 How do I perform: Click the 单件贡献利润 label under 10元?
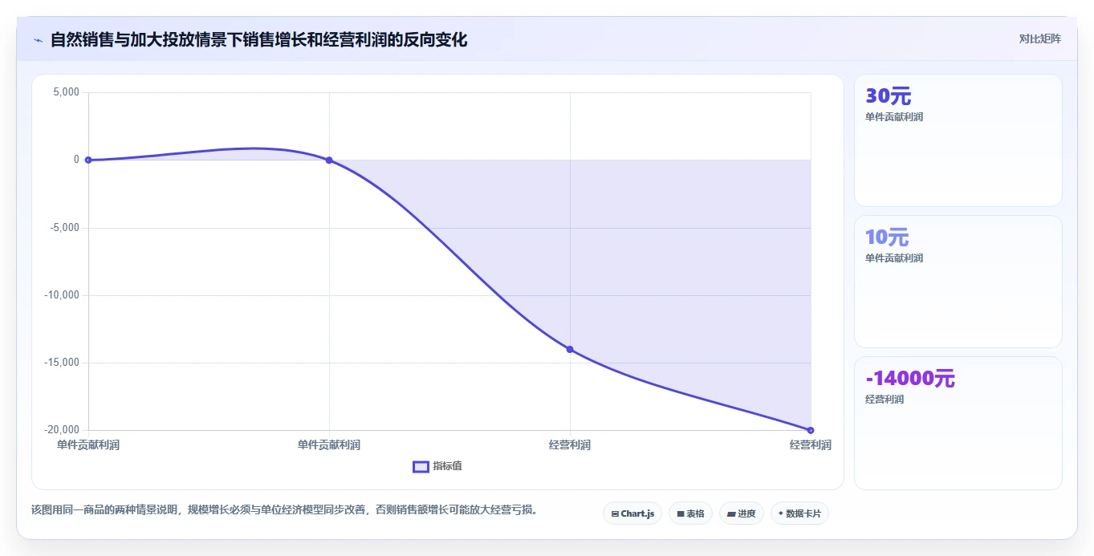pyautogui.click(x=894, y=258)
